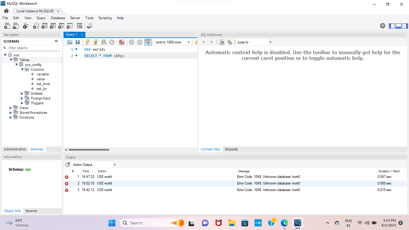Open an SQL script file icon
Screen dimensions: 409x230
pyautogui.click(x=16, y=26)
